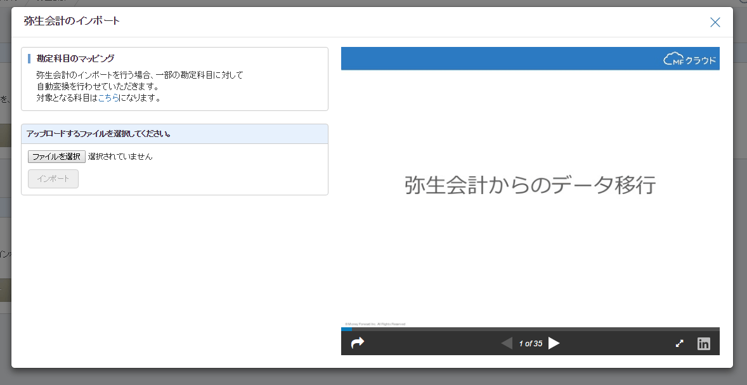Open the こちら link for mapped accounts
This screenshot has width=747, height=385.
(x=108, y=98)
